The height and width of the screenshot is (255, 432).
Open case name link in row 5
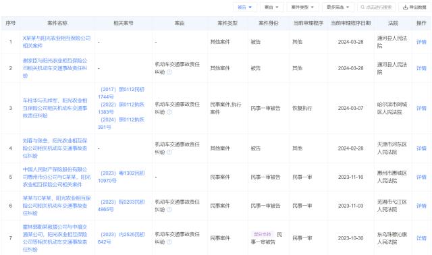(57, 177)
